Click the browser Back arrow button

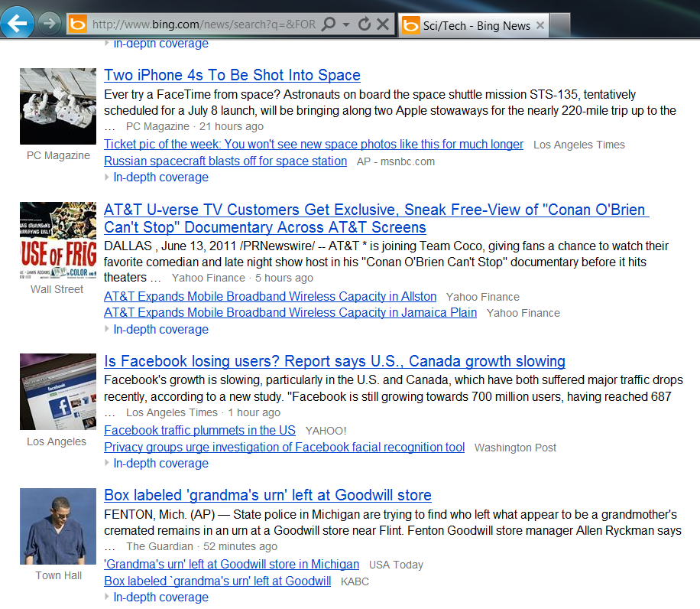pos(17,23)
